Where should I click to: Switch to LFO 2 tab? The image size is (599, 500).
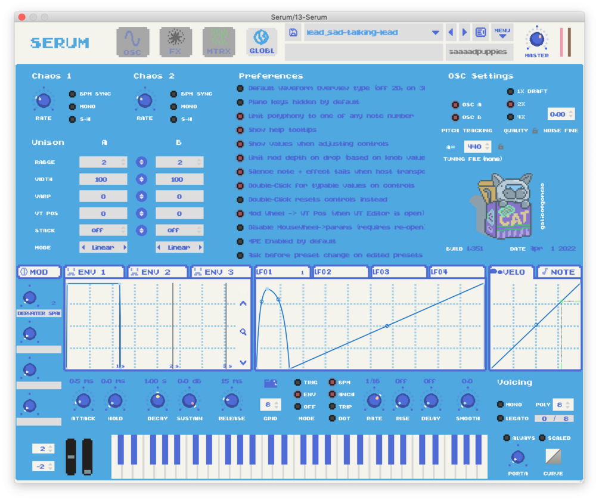(340, 272)
